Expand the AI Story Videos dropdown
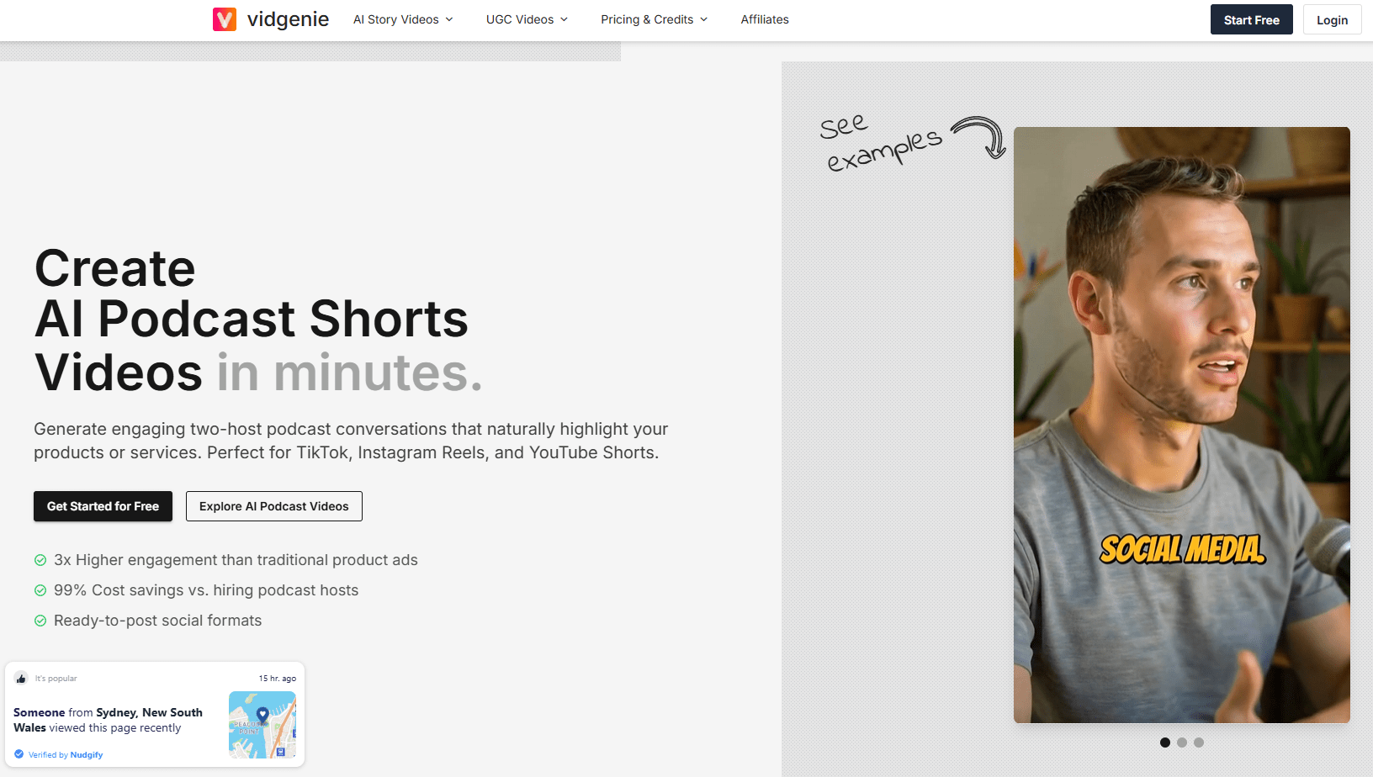Viewport: 1373px width, 777px height. tap(403, 19)
